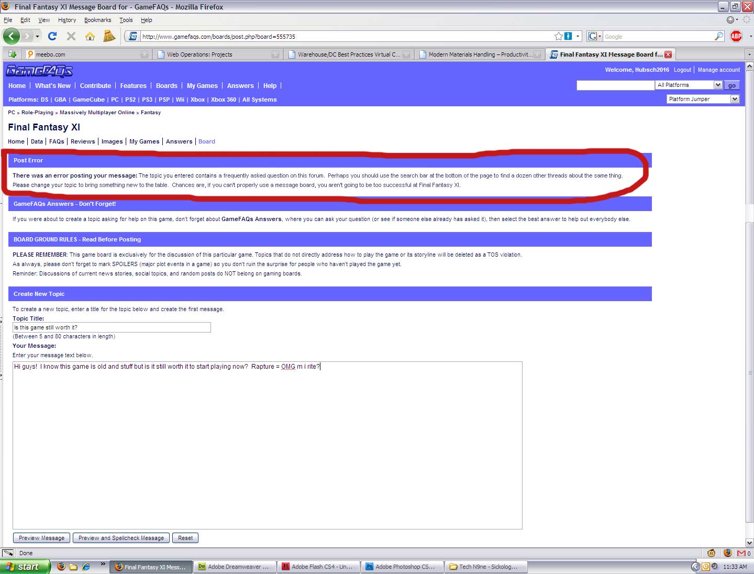
Task: Open the Gmail notifier icon in status bar
Action: (x=741, y=553)
